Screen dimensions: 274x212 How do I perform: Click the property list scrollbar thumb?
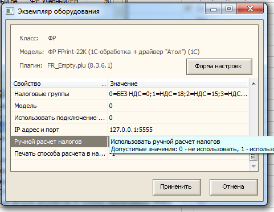(x=253, y=157)
